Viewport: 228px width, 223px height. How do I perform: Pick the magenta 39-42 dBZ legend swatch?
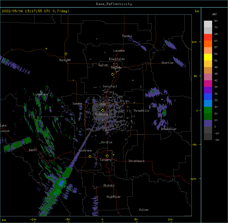(x=208, y=84)
